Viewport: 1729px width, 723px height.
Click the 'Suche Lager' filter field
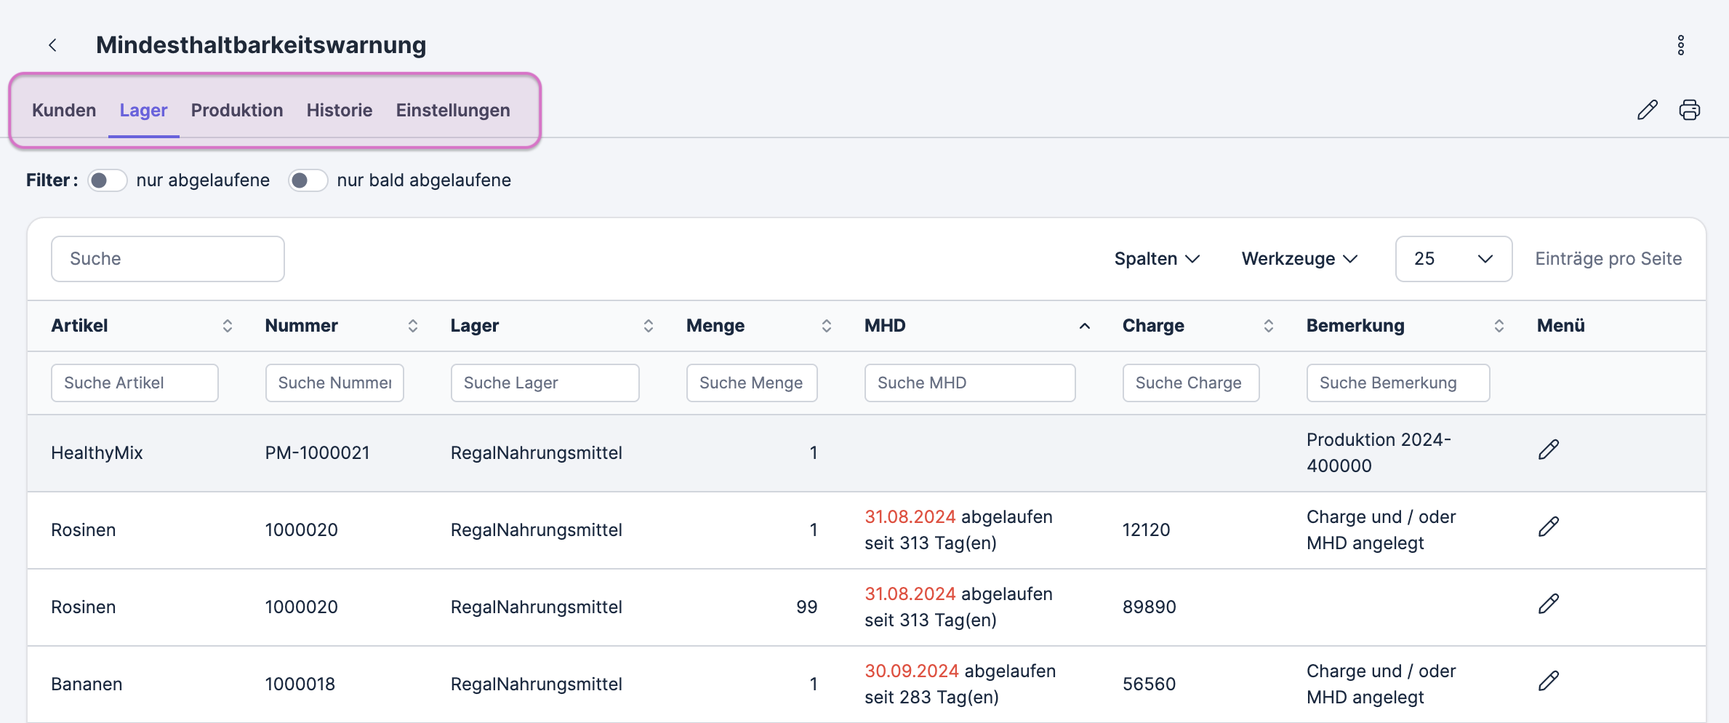545,383
